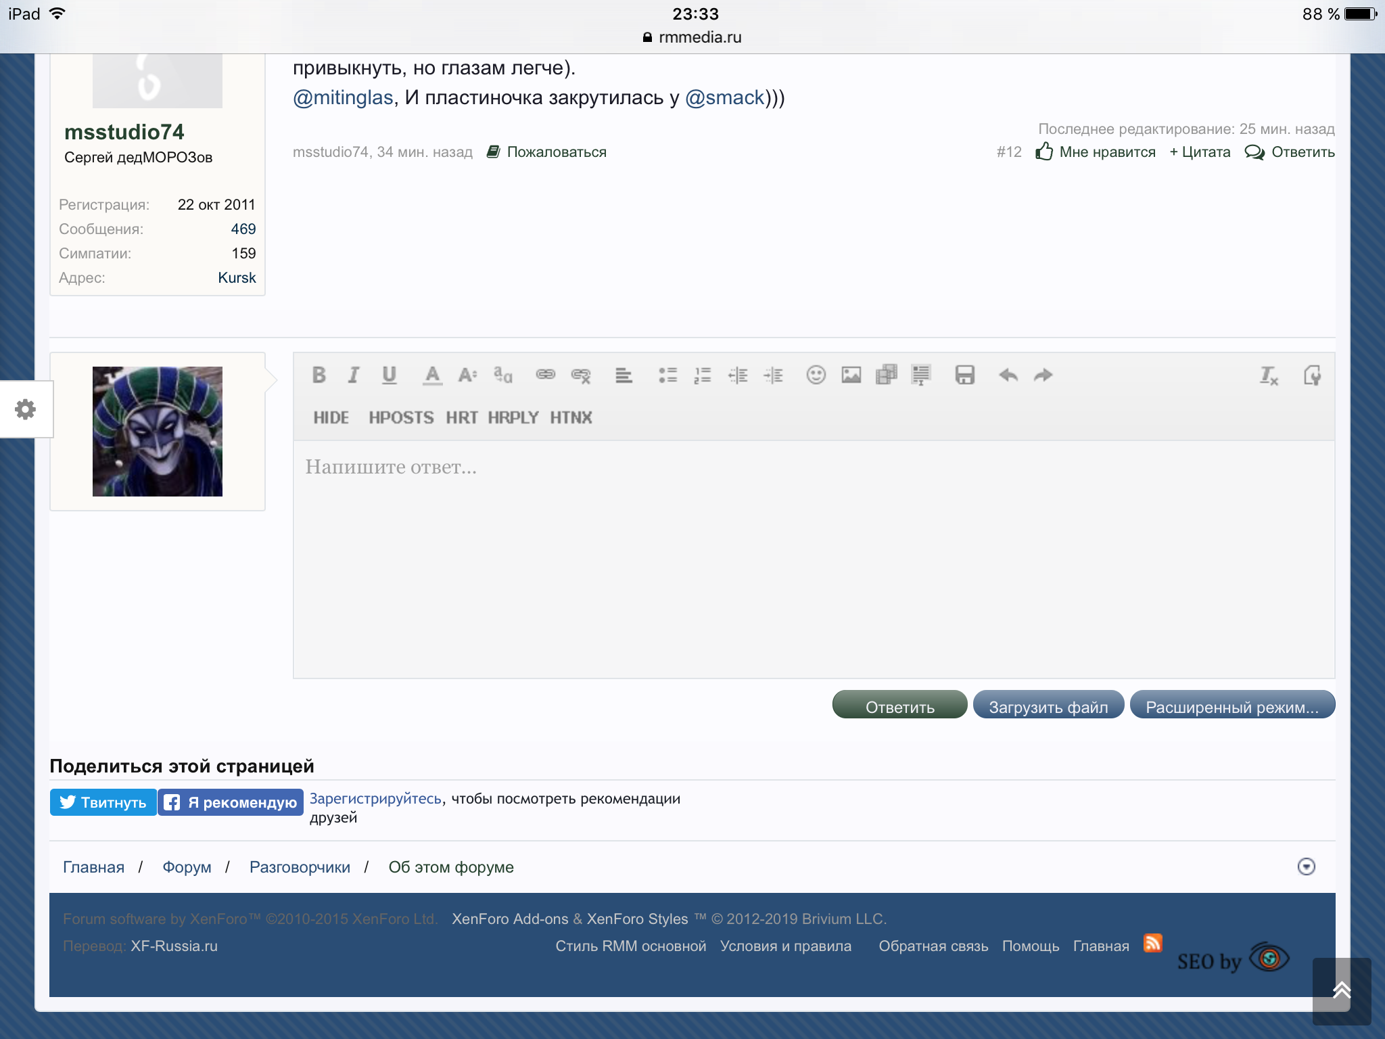Expand the breadcrumb quick navigation arrow

click(x=1306, y=867)
